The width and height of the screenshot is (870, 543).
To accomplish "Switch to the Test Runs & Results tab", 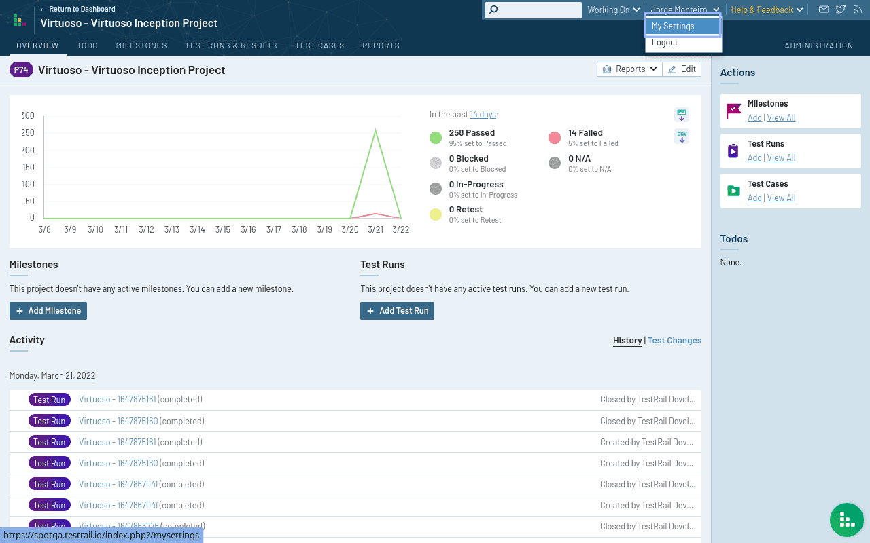I will [231, 45].
